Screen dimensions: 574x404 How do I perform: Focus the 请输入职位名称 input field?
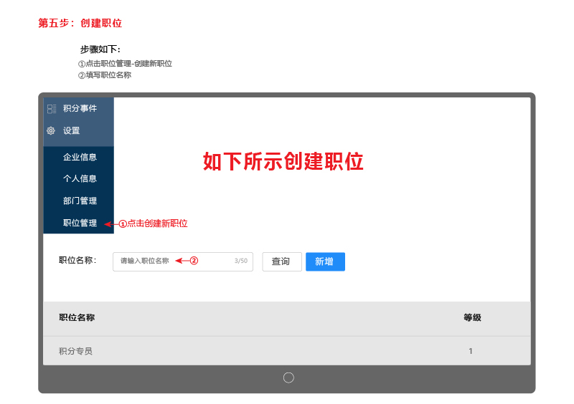(183, 261)
